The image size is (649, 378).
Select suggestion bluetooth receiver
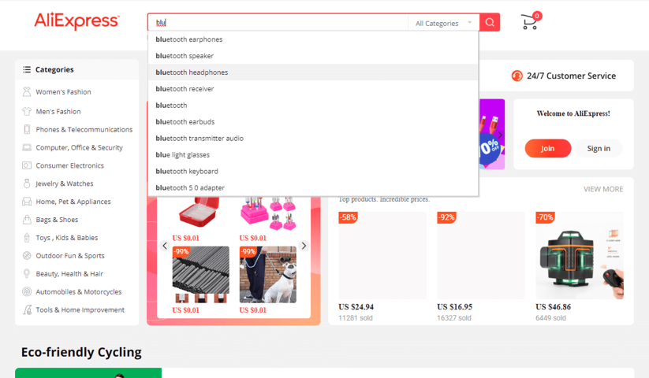point(313,89)
